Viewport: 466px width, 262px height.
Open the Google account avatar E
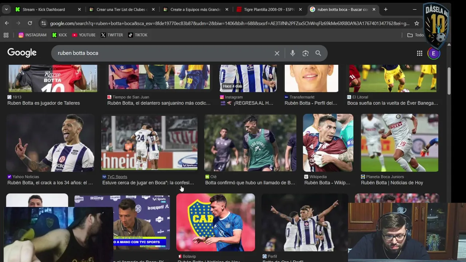[x=433, y=53]
